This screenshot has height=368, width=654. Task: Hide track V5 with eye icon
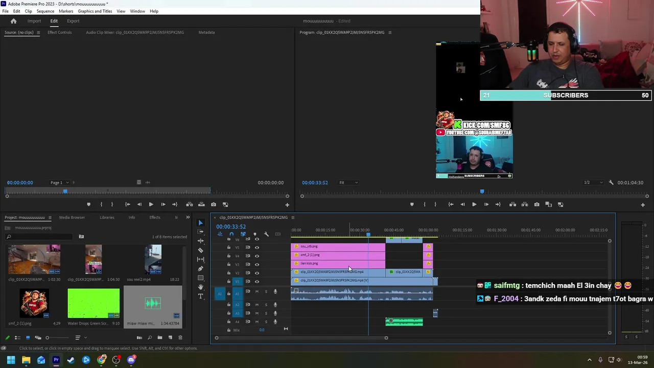[x=257, y=247]
